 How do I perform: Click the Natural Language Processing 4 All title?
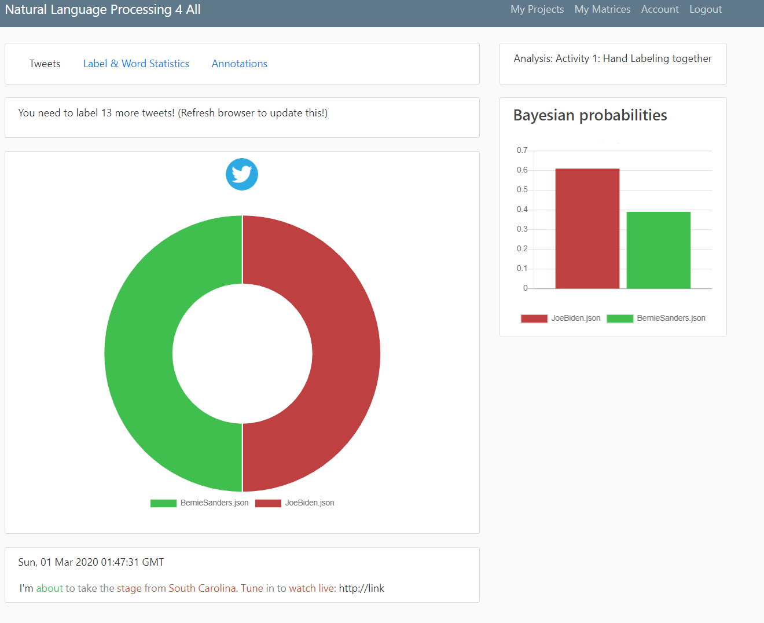coord(102,9)
